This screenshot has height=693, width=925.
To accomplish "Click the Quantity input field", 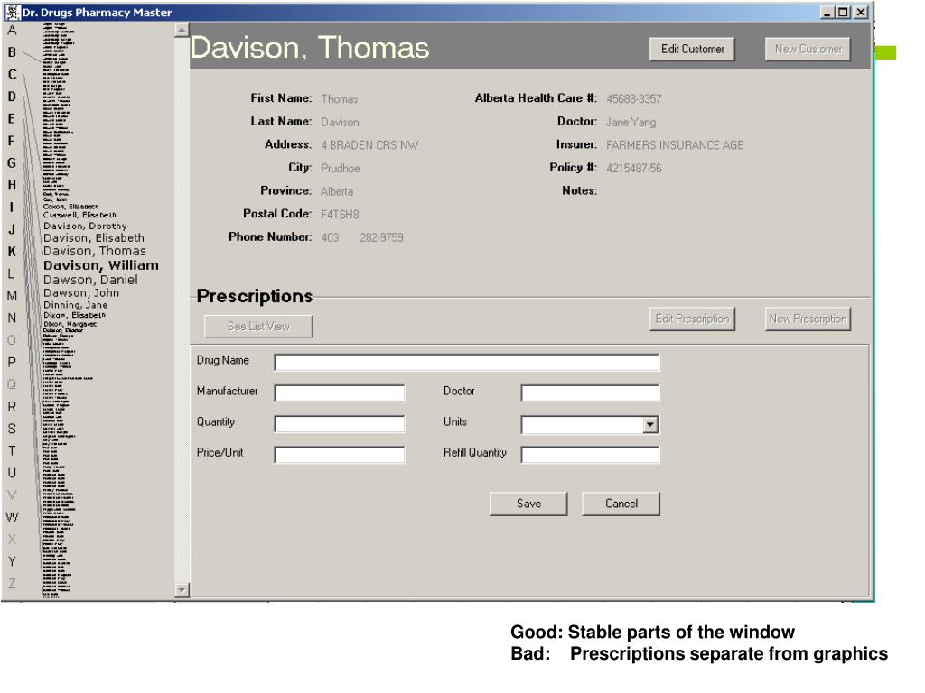I will click(x=340, y=424).
